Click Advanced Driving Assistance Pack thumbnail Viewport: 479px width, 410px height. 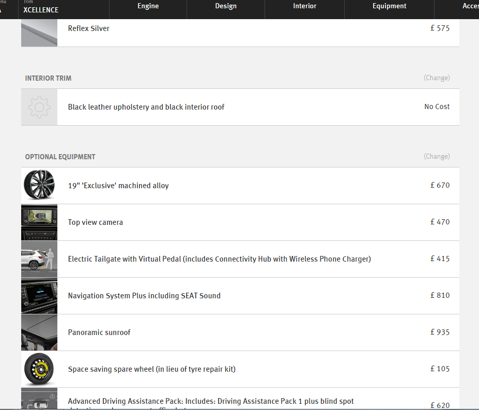point(39,399)
